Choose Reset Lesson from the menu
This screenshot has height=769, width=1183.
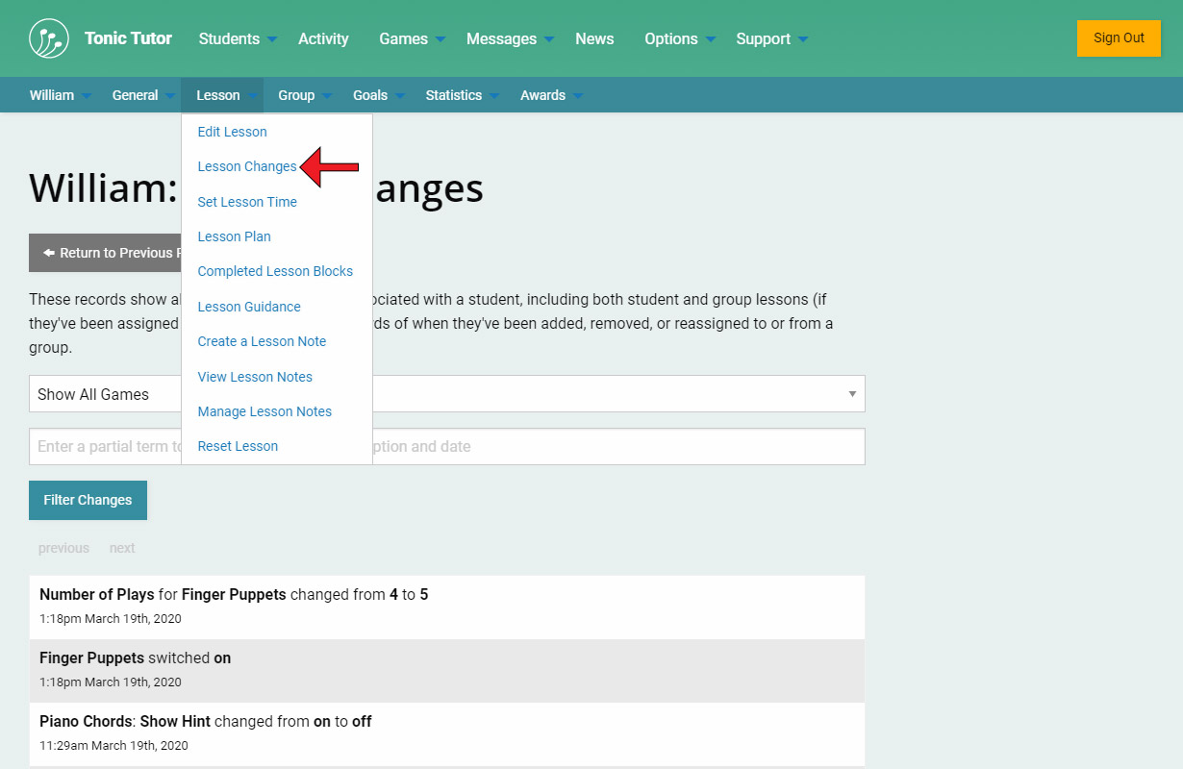click(238, 446)
